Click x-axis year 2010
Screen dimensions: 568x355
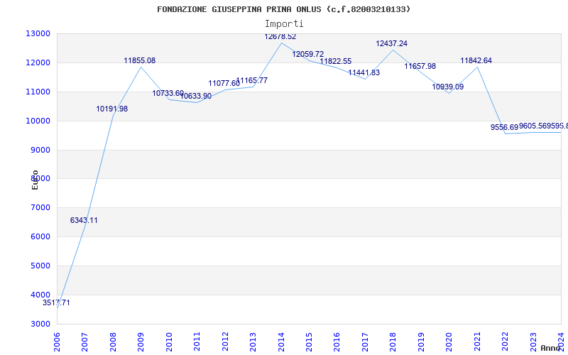click(169, 342)
